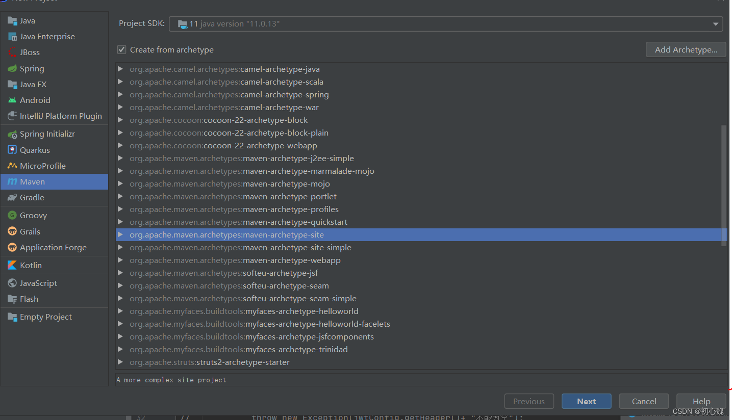Select cocoon-22-archetype-webapp archetype
Screen dimensions: 732x420
(421, 145)
